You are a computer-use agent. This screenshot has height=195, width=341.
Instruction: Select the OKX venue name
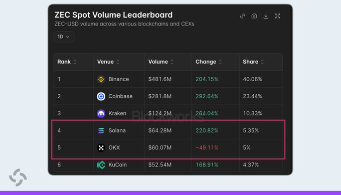[x=114, y=148]
